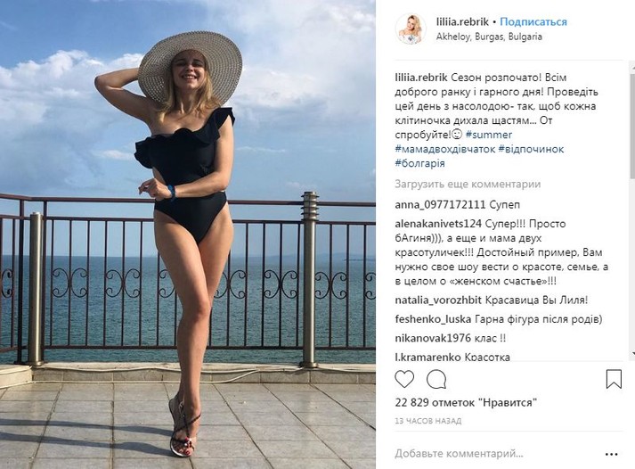Open liliia.rebrik username in header

(462, 22)
